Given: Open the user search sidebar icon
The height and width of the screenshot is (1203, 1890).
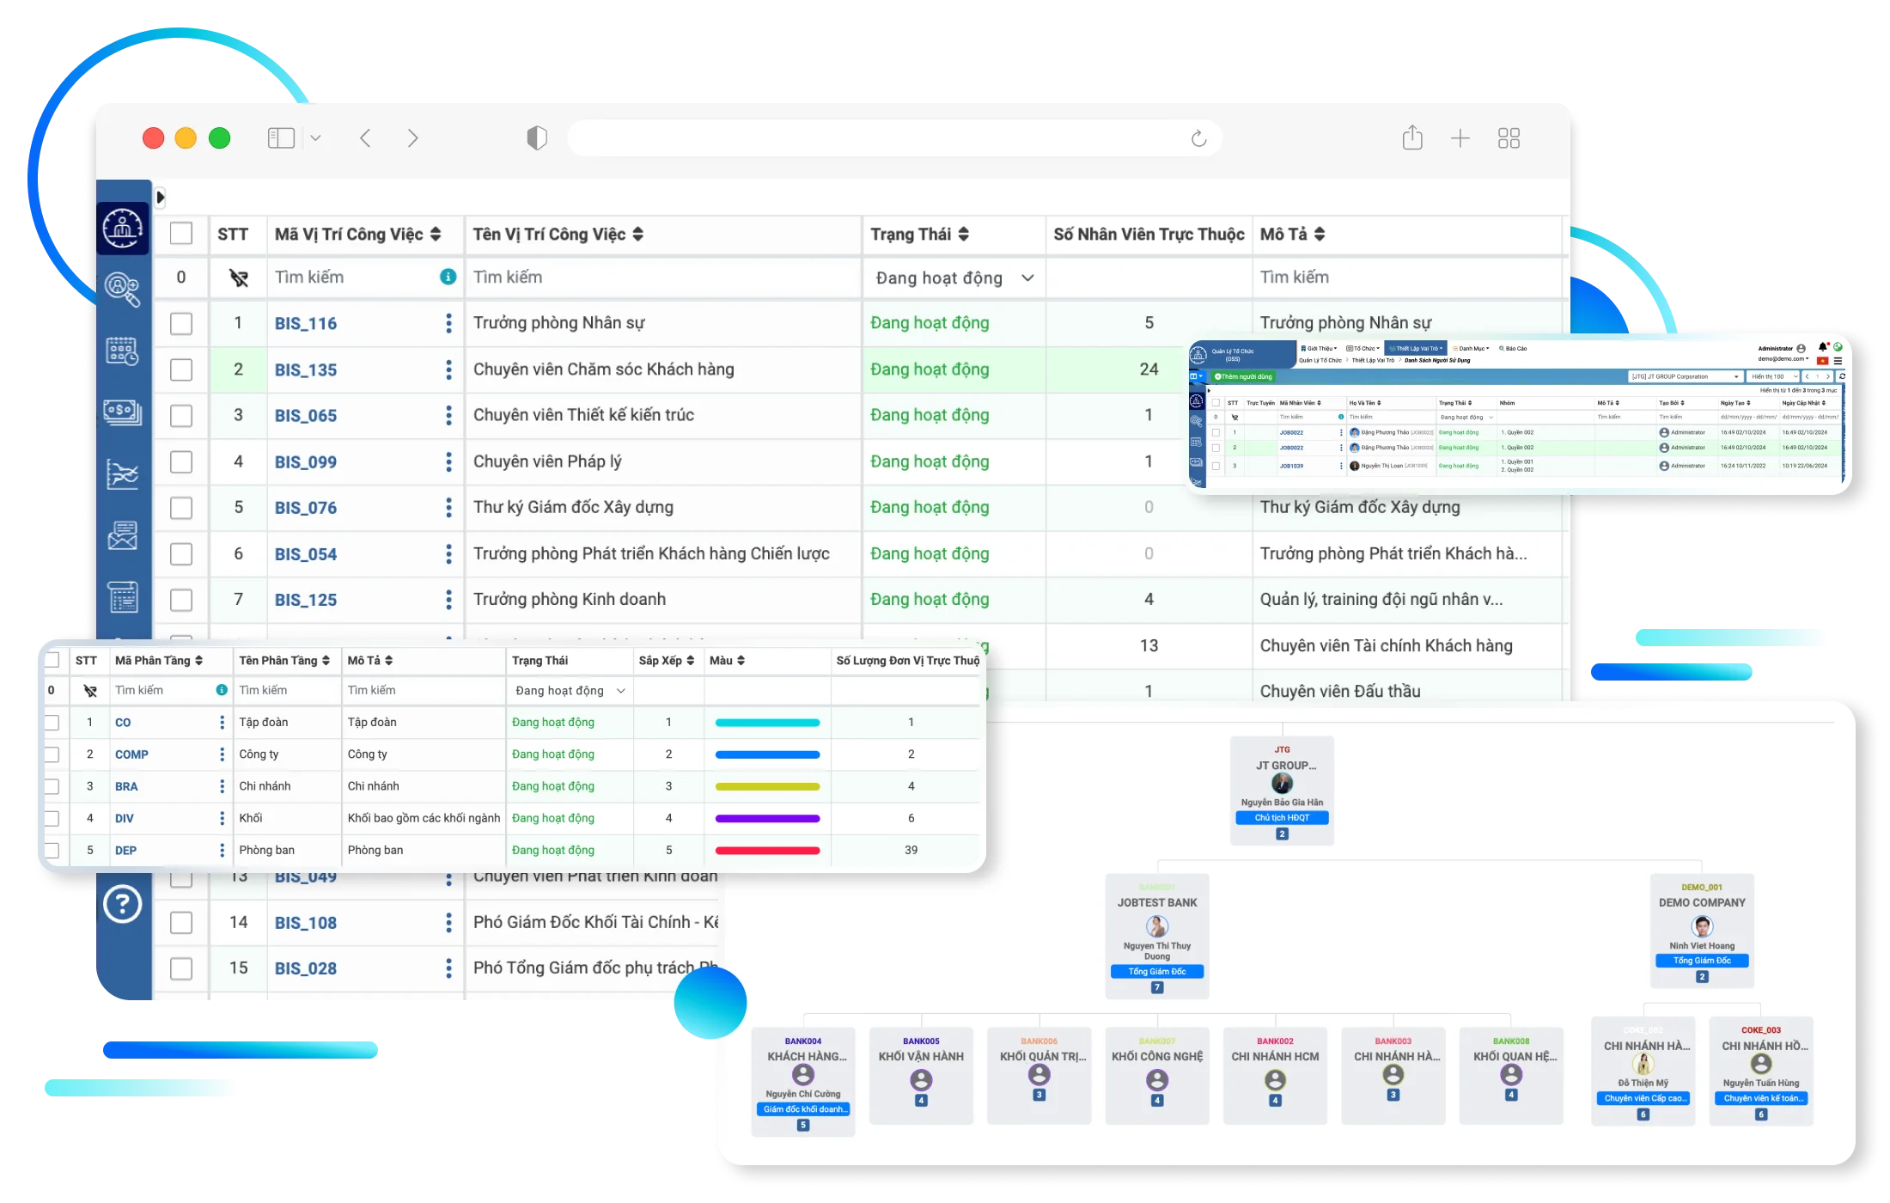Looking at the screenshot, I should click(x=122, y=290).
